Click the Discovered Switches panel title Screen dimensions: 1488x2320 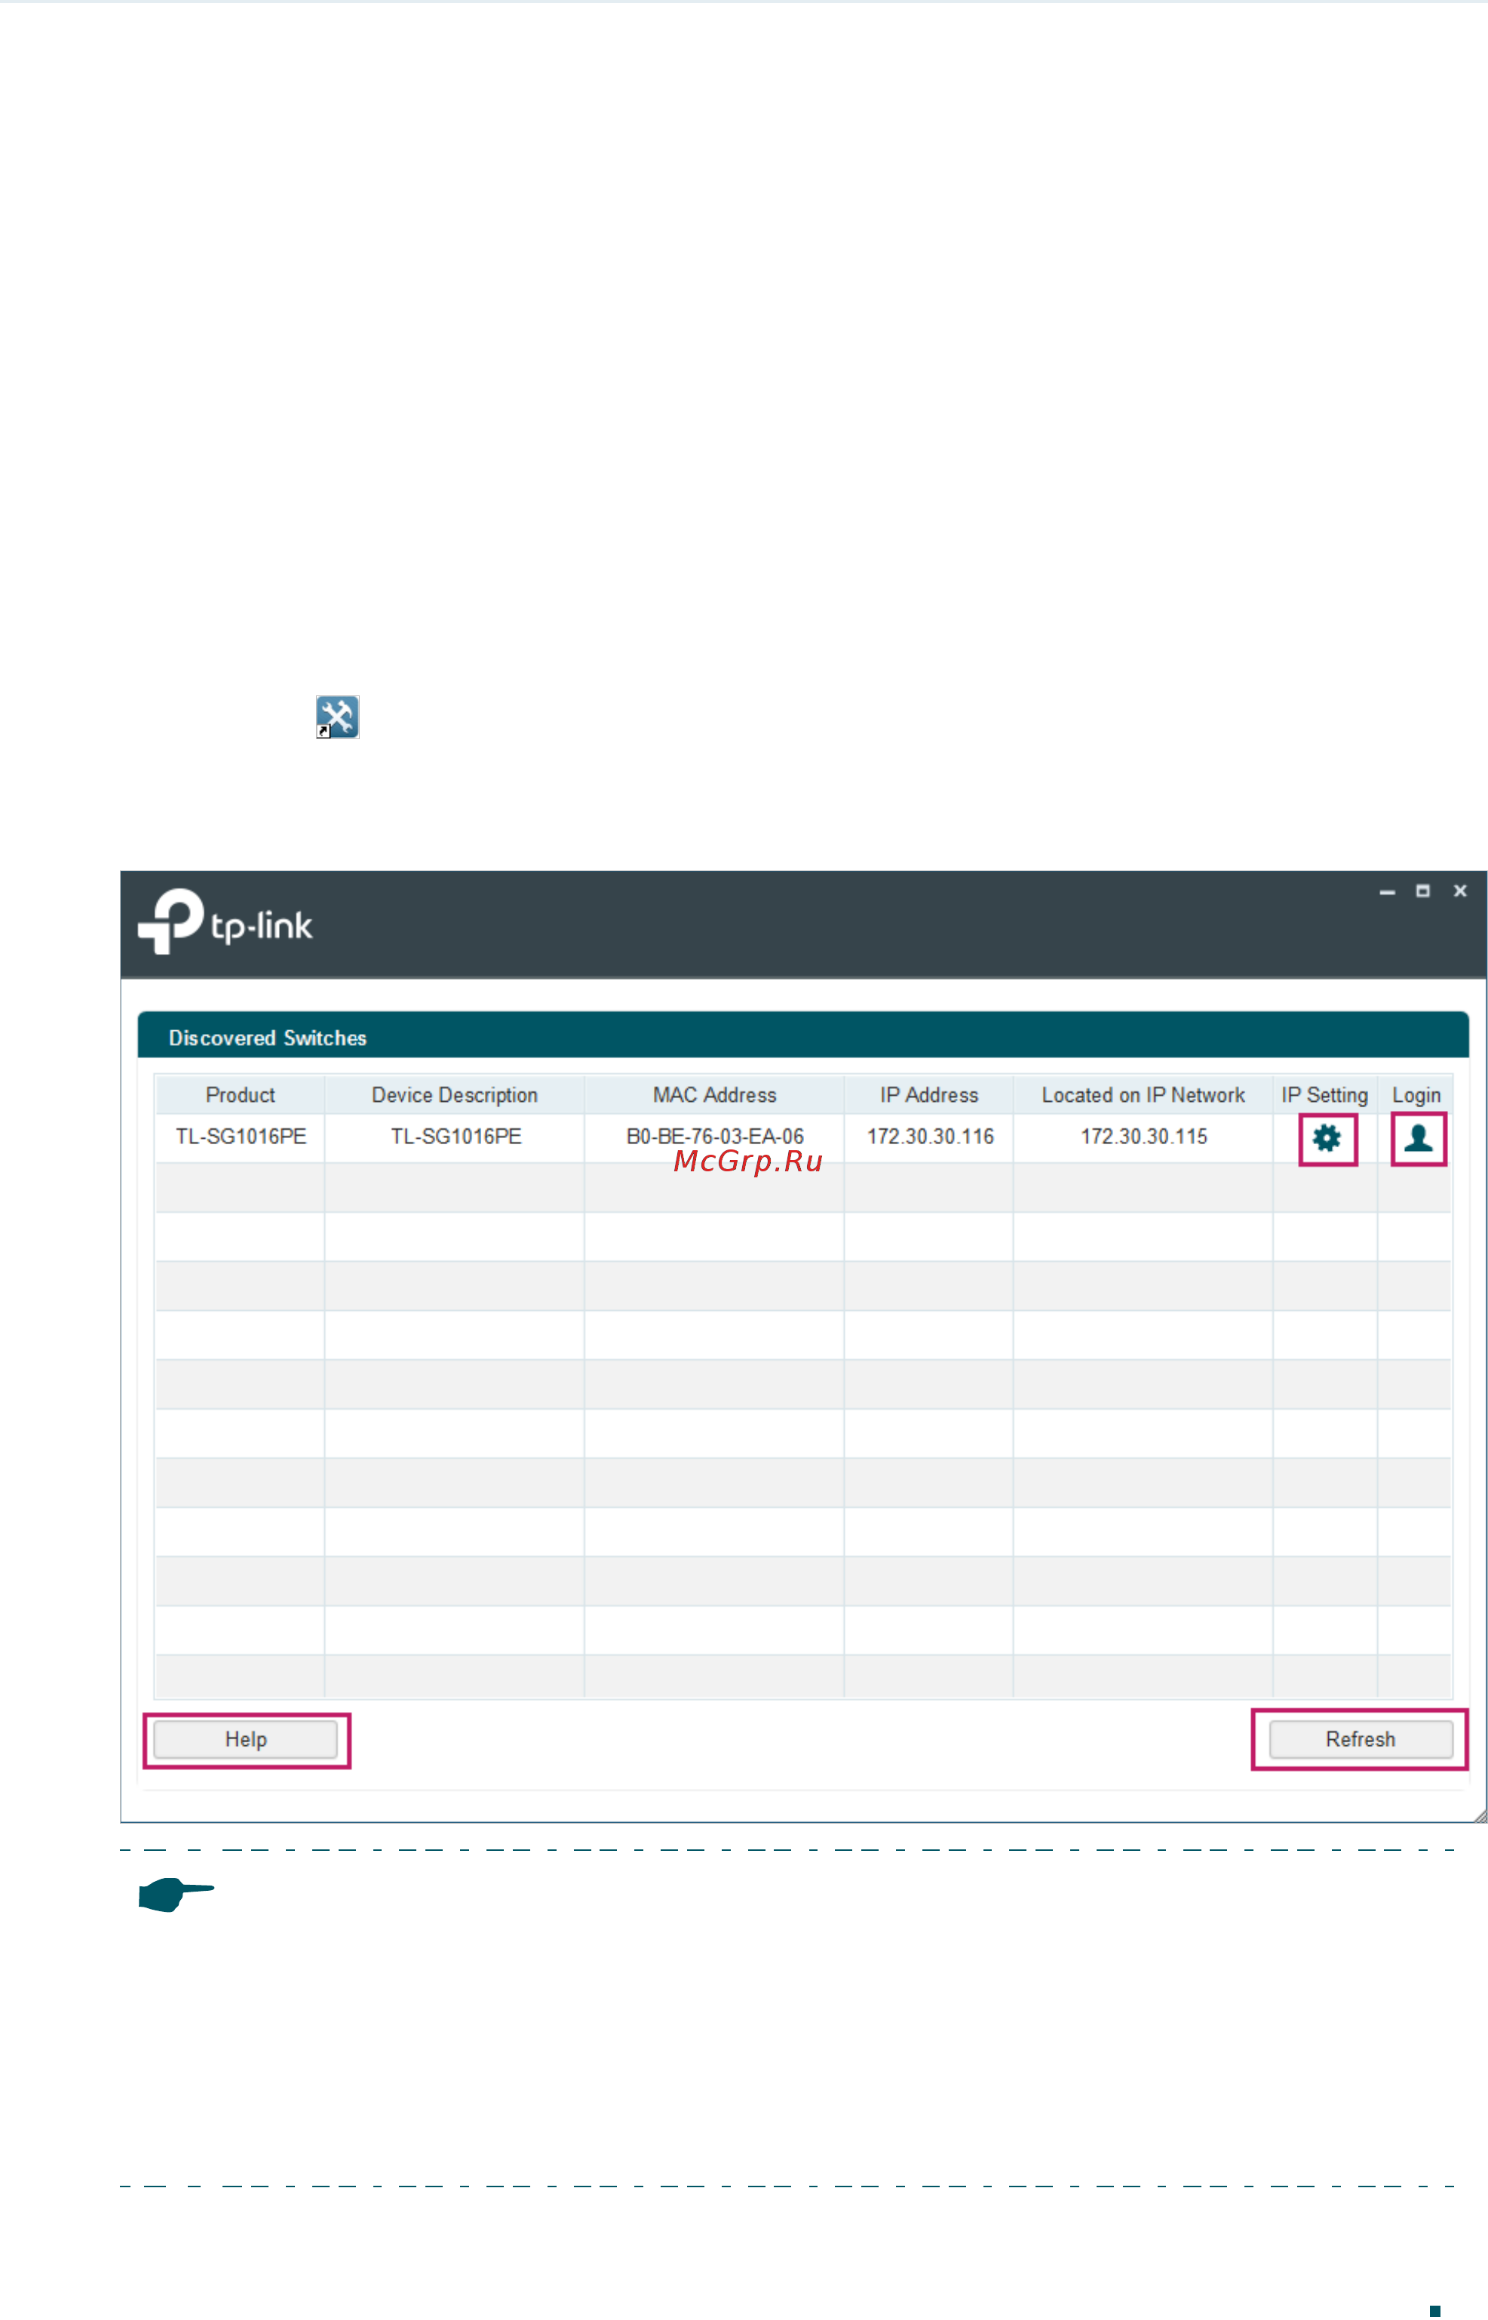coord(268,1038)
